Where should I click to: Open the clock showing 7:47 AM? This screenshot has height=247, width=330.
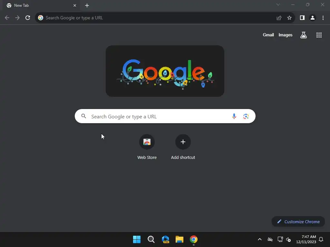point(306,239)
